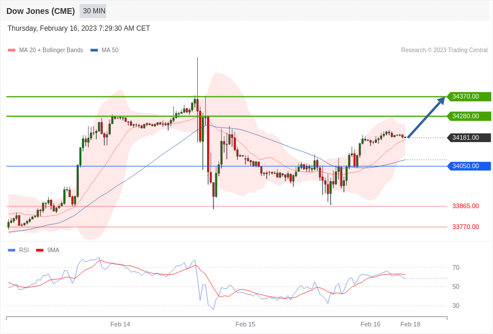Click the date Thursday, February 16, 2023 line
Viewport: 493px width, 334px height.
pyautogui.click(x=79, y=28)
